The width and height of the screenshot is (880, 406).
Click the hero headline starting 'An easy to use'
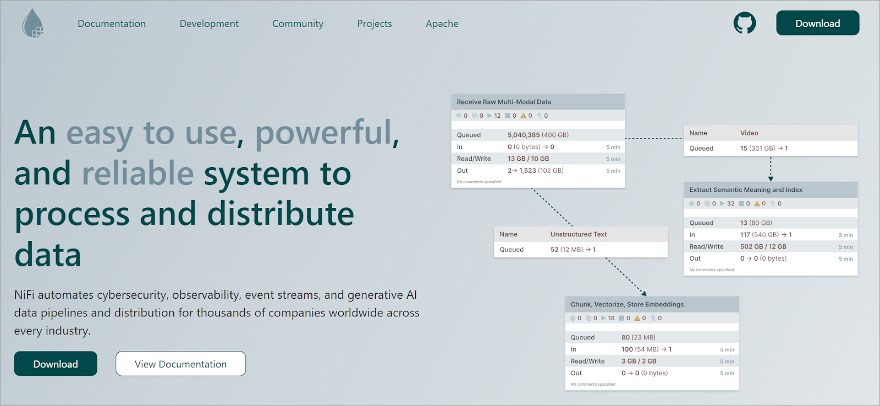click(207, 193)
